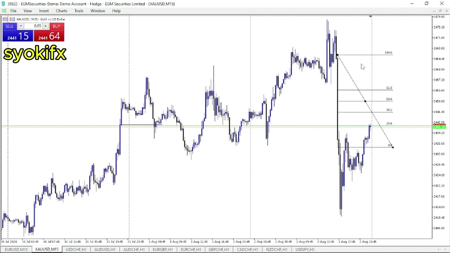Click the chart icon beside File menu

(x=4, y=11)
